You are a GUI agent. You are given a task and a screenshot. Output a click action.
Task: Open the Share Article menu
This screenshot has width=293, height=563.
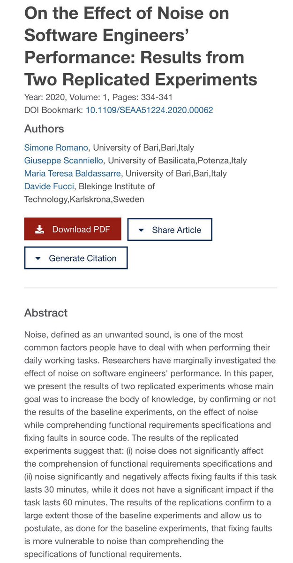coord(170,230)
